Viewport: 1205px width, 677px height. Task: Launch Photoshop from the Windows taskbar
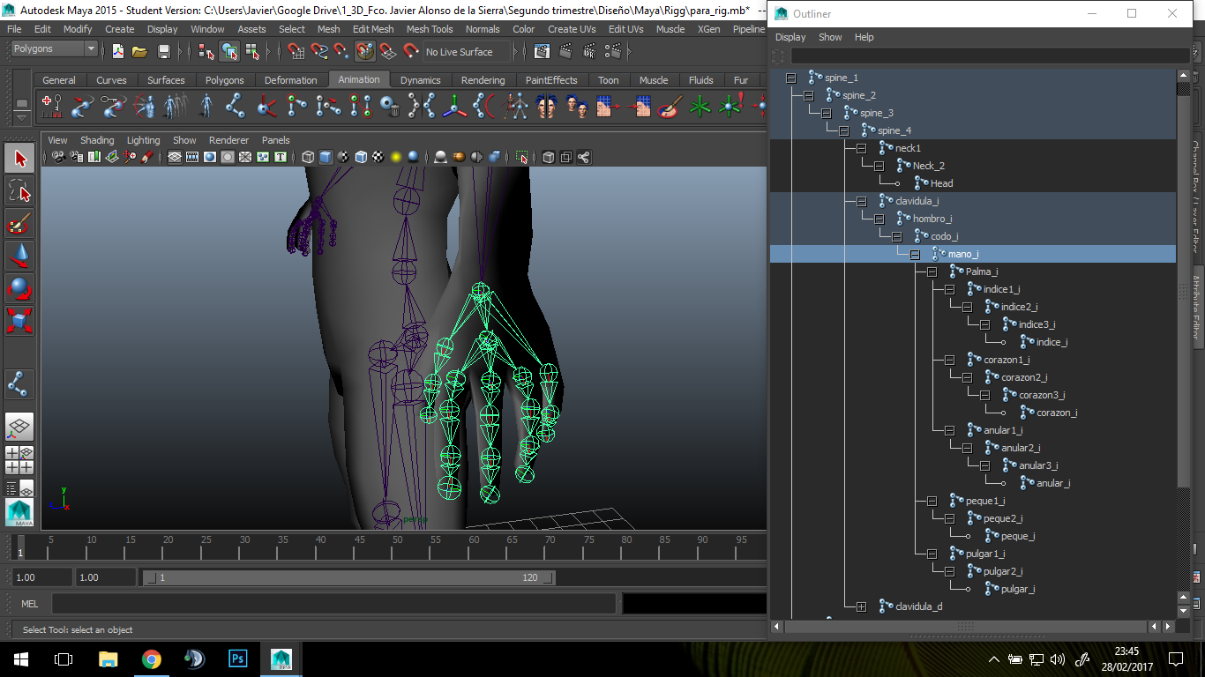coord(237,658)
